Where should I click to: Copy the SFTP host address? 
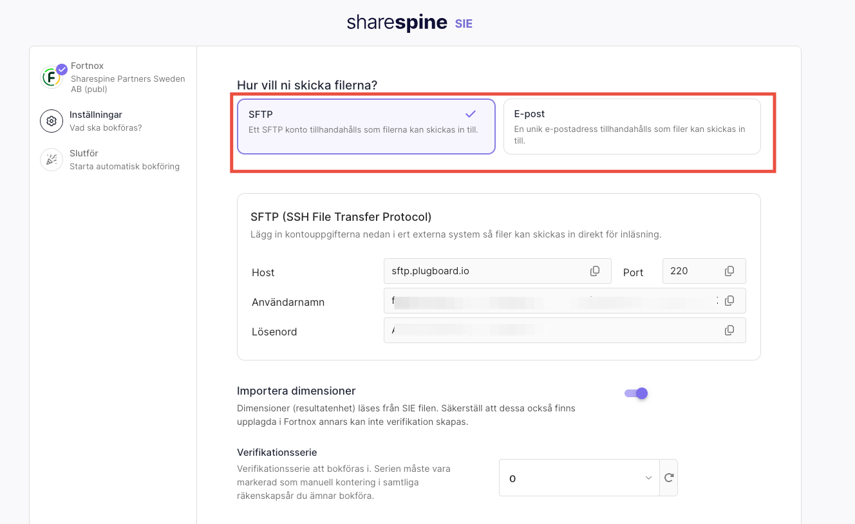tap(595, 271)
